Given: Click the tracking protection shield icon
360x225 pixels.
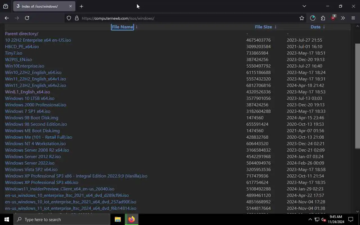Looking at the screenshot, I should 69,18.
